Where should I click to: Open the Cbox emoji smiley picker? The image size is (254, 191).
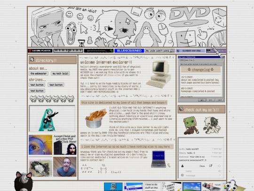[182, 175]
